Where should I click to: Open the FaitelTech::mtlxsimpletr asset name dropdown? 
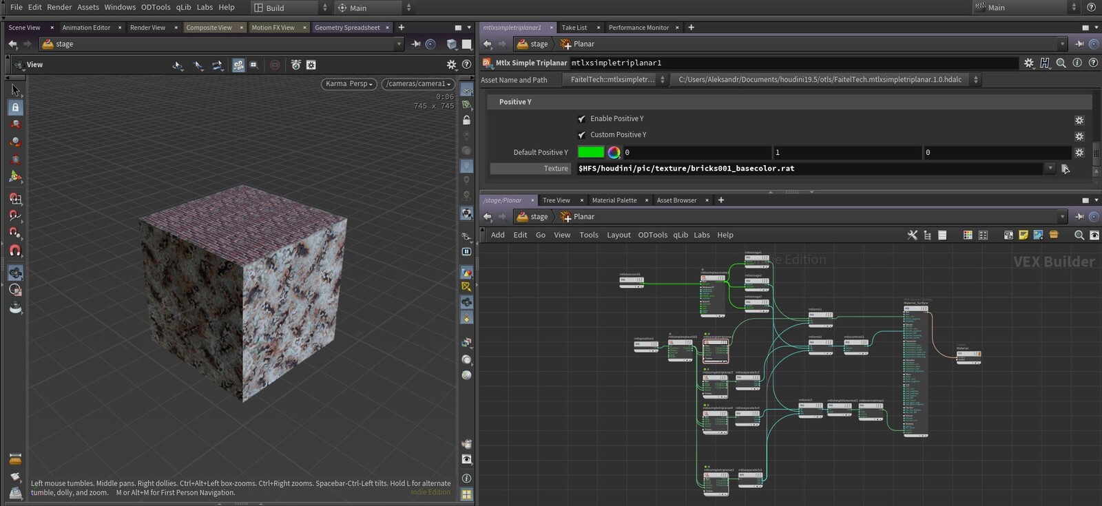click(x=615, y=80)
